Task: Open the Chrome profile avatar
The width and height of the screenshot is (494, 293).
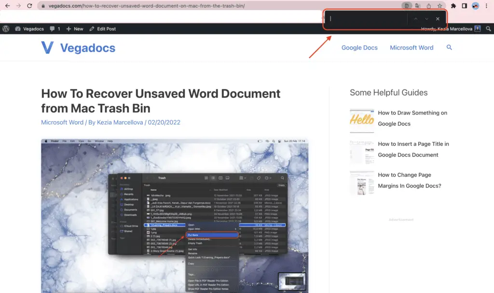Action: (x=475, y=6)
